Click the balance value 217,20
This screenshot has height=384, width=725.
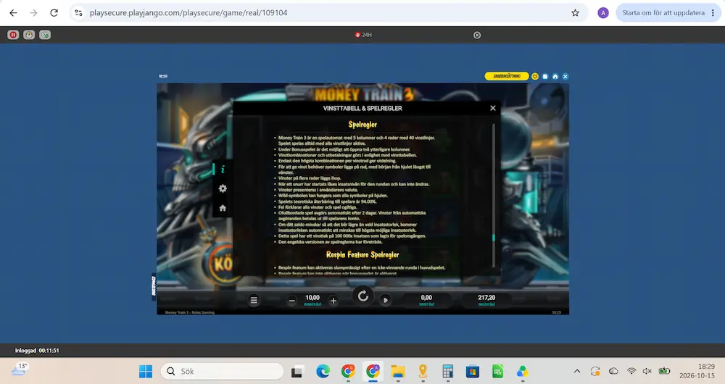pos(486,298)
